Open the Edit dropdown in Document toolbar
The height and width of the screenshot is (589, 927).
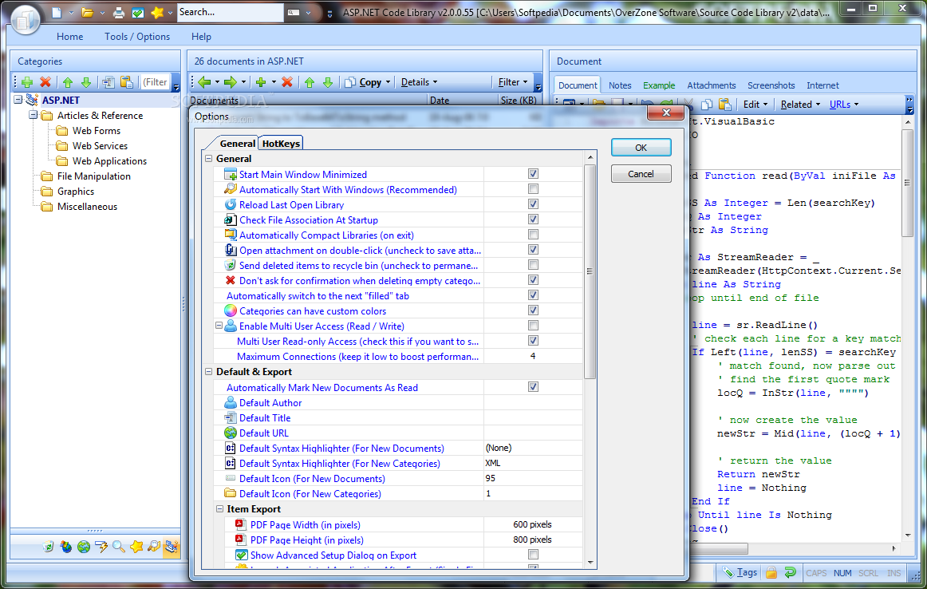755,105
